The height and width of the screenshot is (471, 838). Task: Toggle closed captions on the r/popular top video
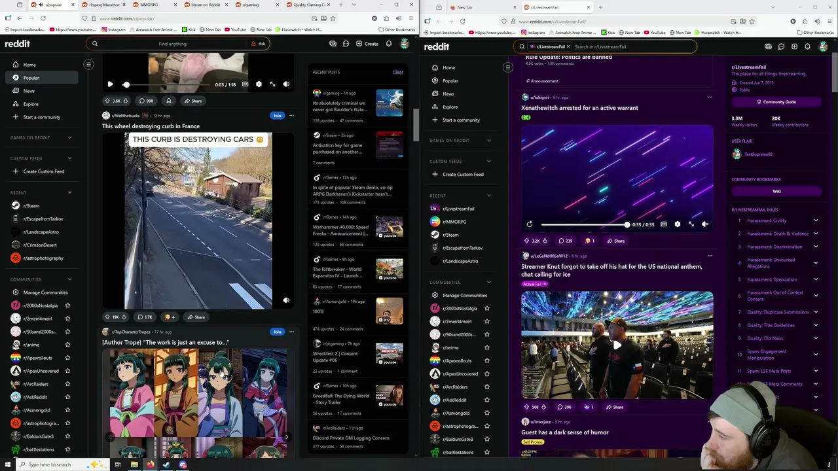coord(245,84)
